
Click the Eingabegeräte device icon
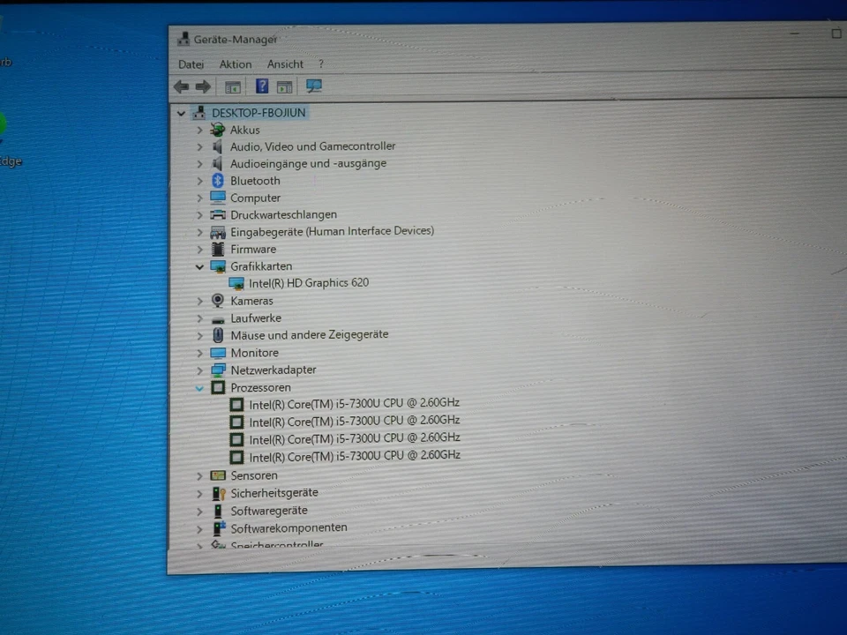218,232
